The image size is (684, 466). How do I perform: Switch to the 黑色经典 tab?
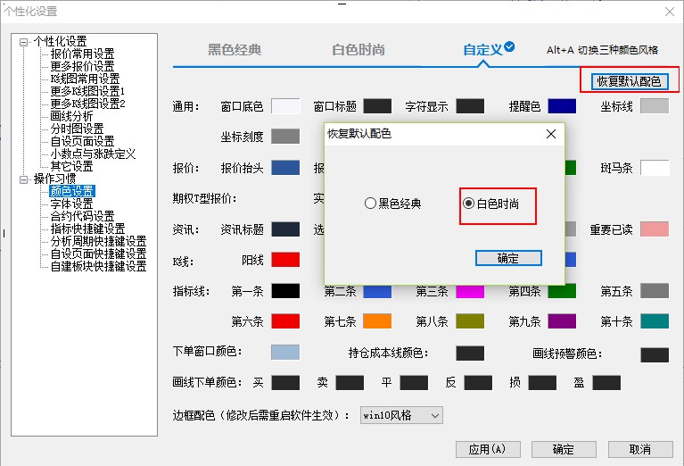pyautogui.click(x=235, y=50)
